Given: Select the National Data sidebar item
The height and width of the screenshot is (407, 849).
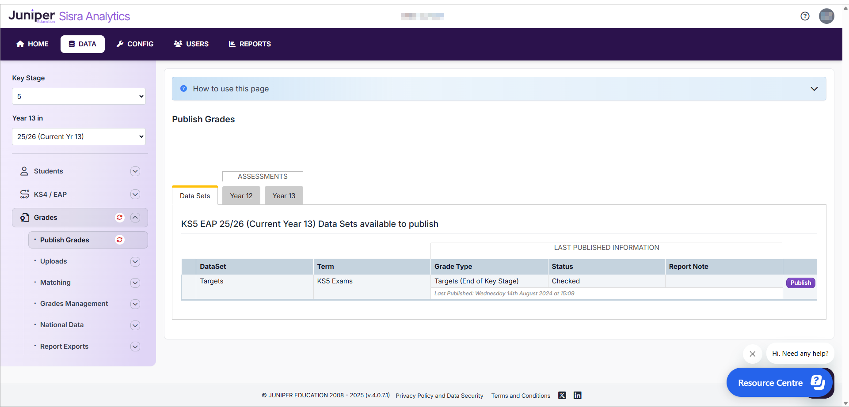Looking at the screenshot, I should coord(62,325).
